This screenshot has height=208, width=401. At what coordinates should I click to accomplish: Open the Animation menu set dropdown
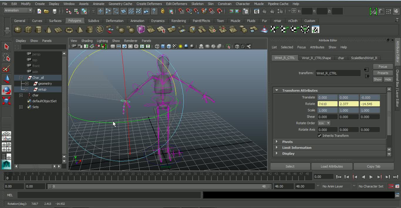click(x=18, y=10)
